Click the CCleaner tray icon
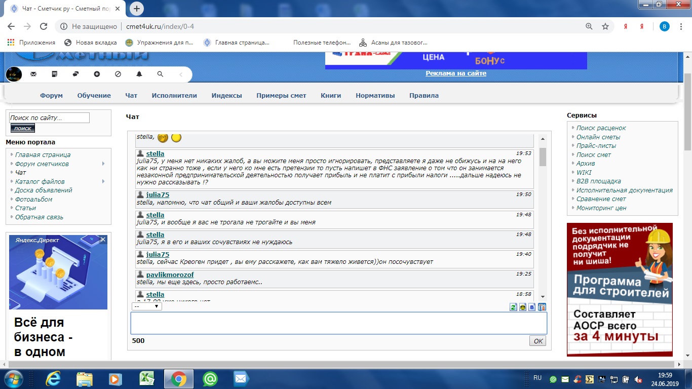The image size is (692, 389). (578, 379)
